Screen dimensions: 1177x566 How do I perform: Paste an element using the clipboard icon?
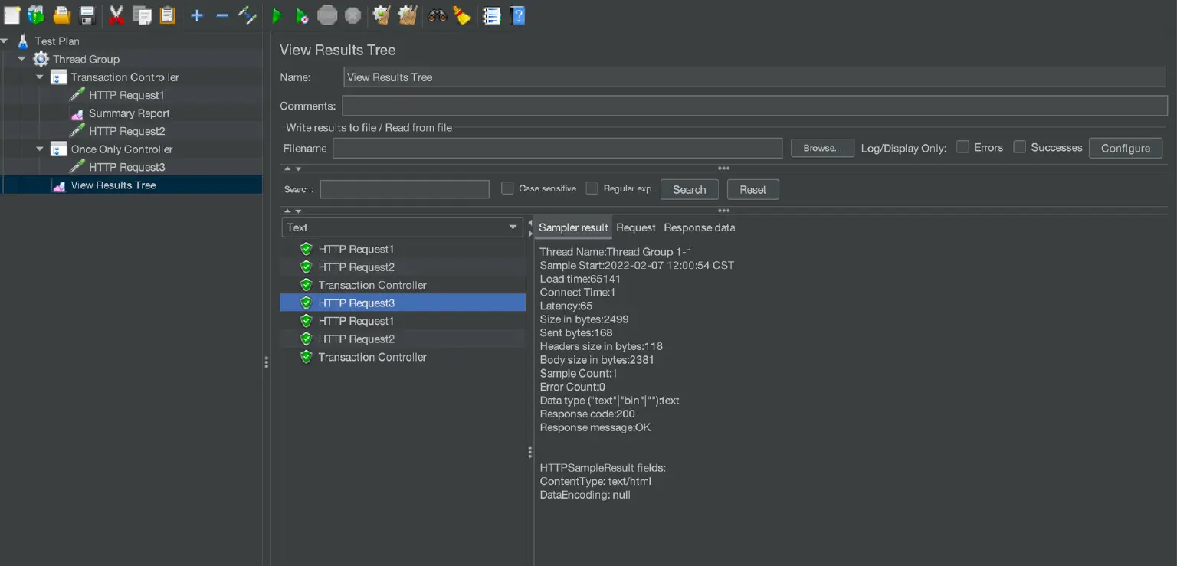tap(169, 15)
